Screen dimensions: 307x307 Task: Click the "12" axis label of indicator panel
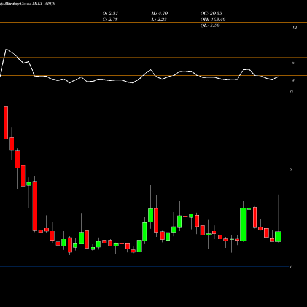(x=294, y=28)
